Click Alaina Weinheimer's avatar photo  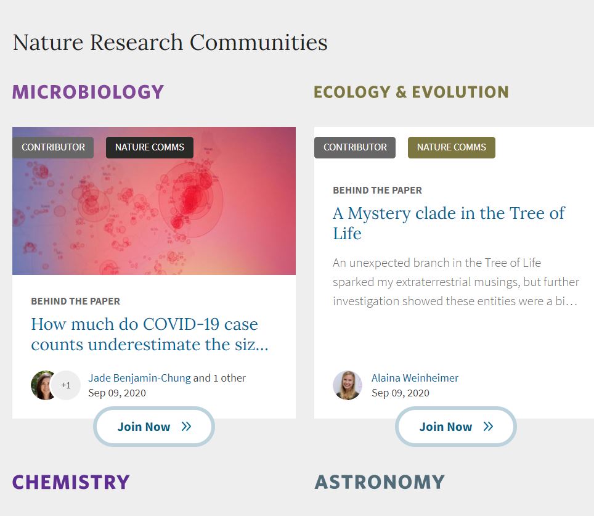348,385
